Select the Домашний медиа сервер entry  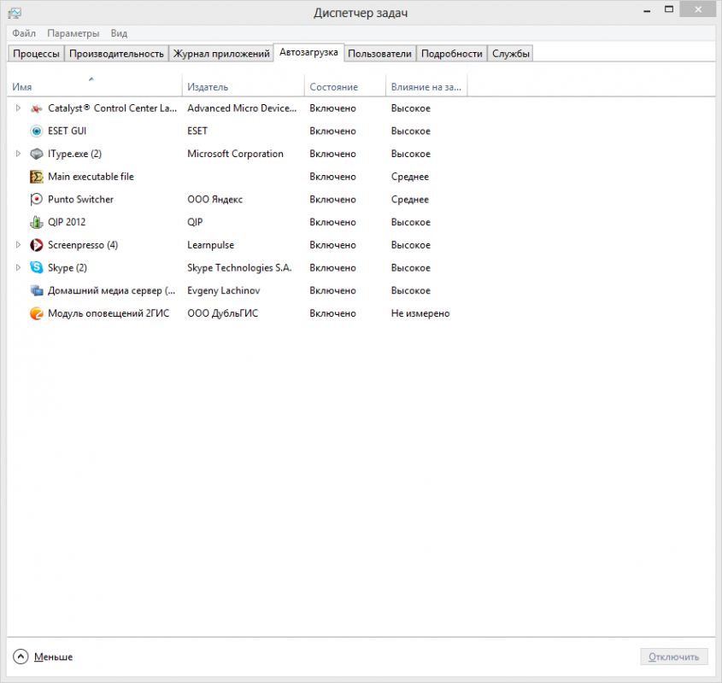[x=111, y=290]
